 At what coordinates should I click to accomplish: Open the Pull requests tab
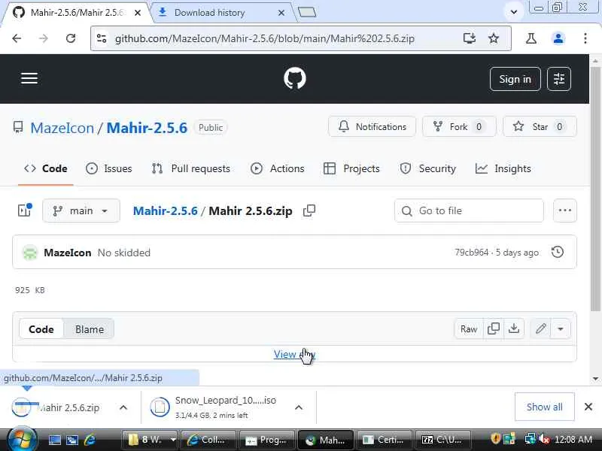click(x=191, y=168)
